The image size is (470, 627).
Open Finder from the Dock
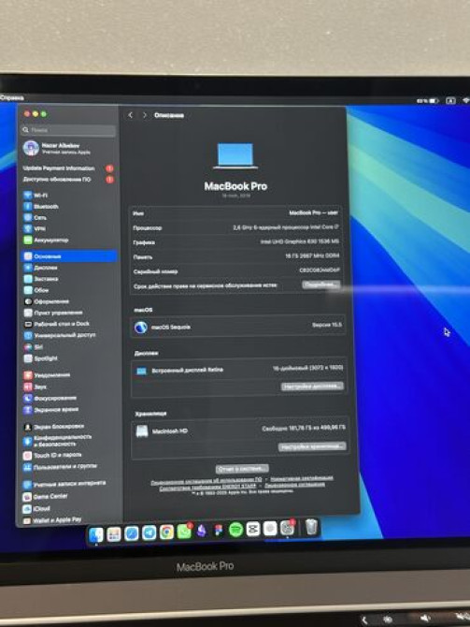[96, 534]
